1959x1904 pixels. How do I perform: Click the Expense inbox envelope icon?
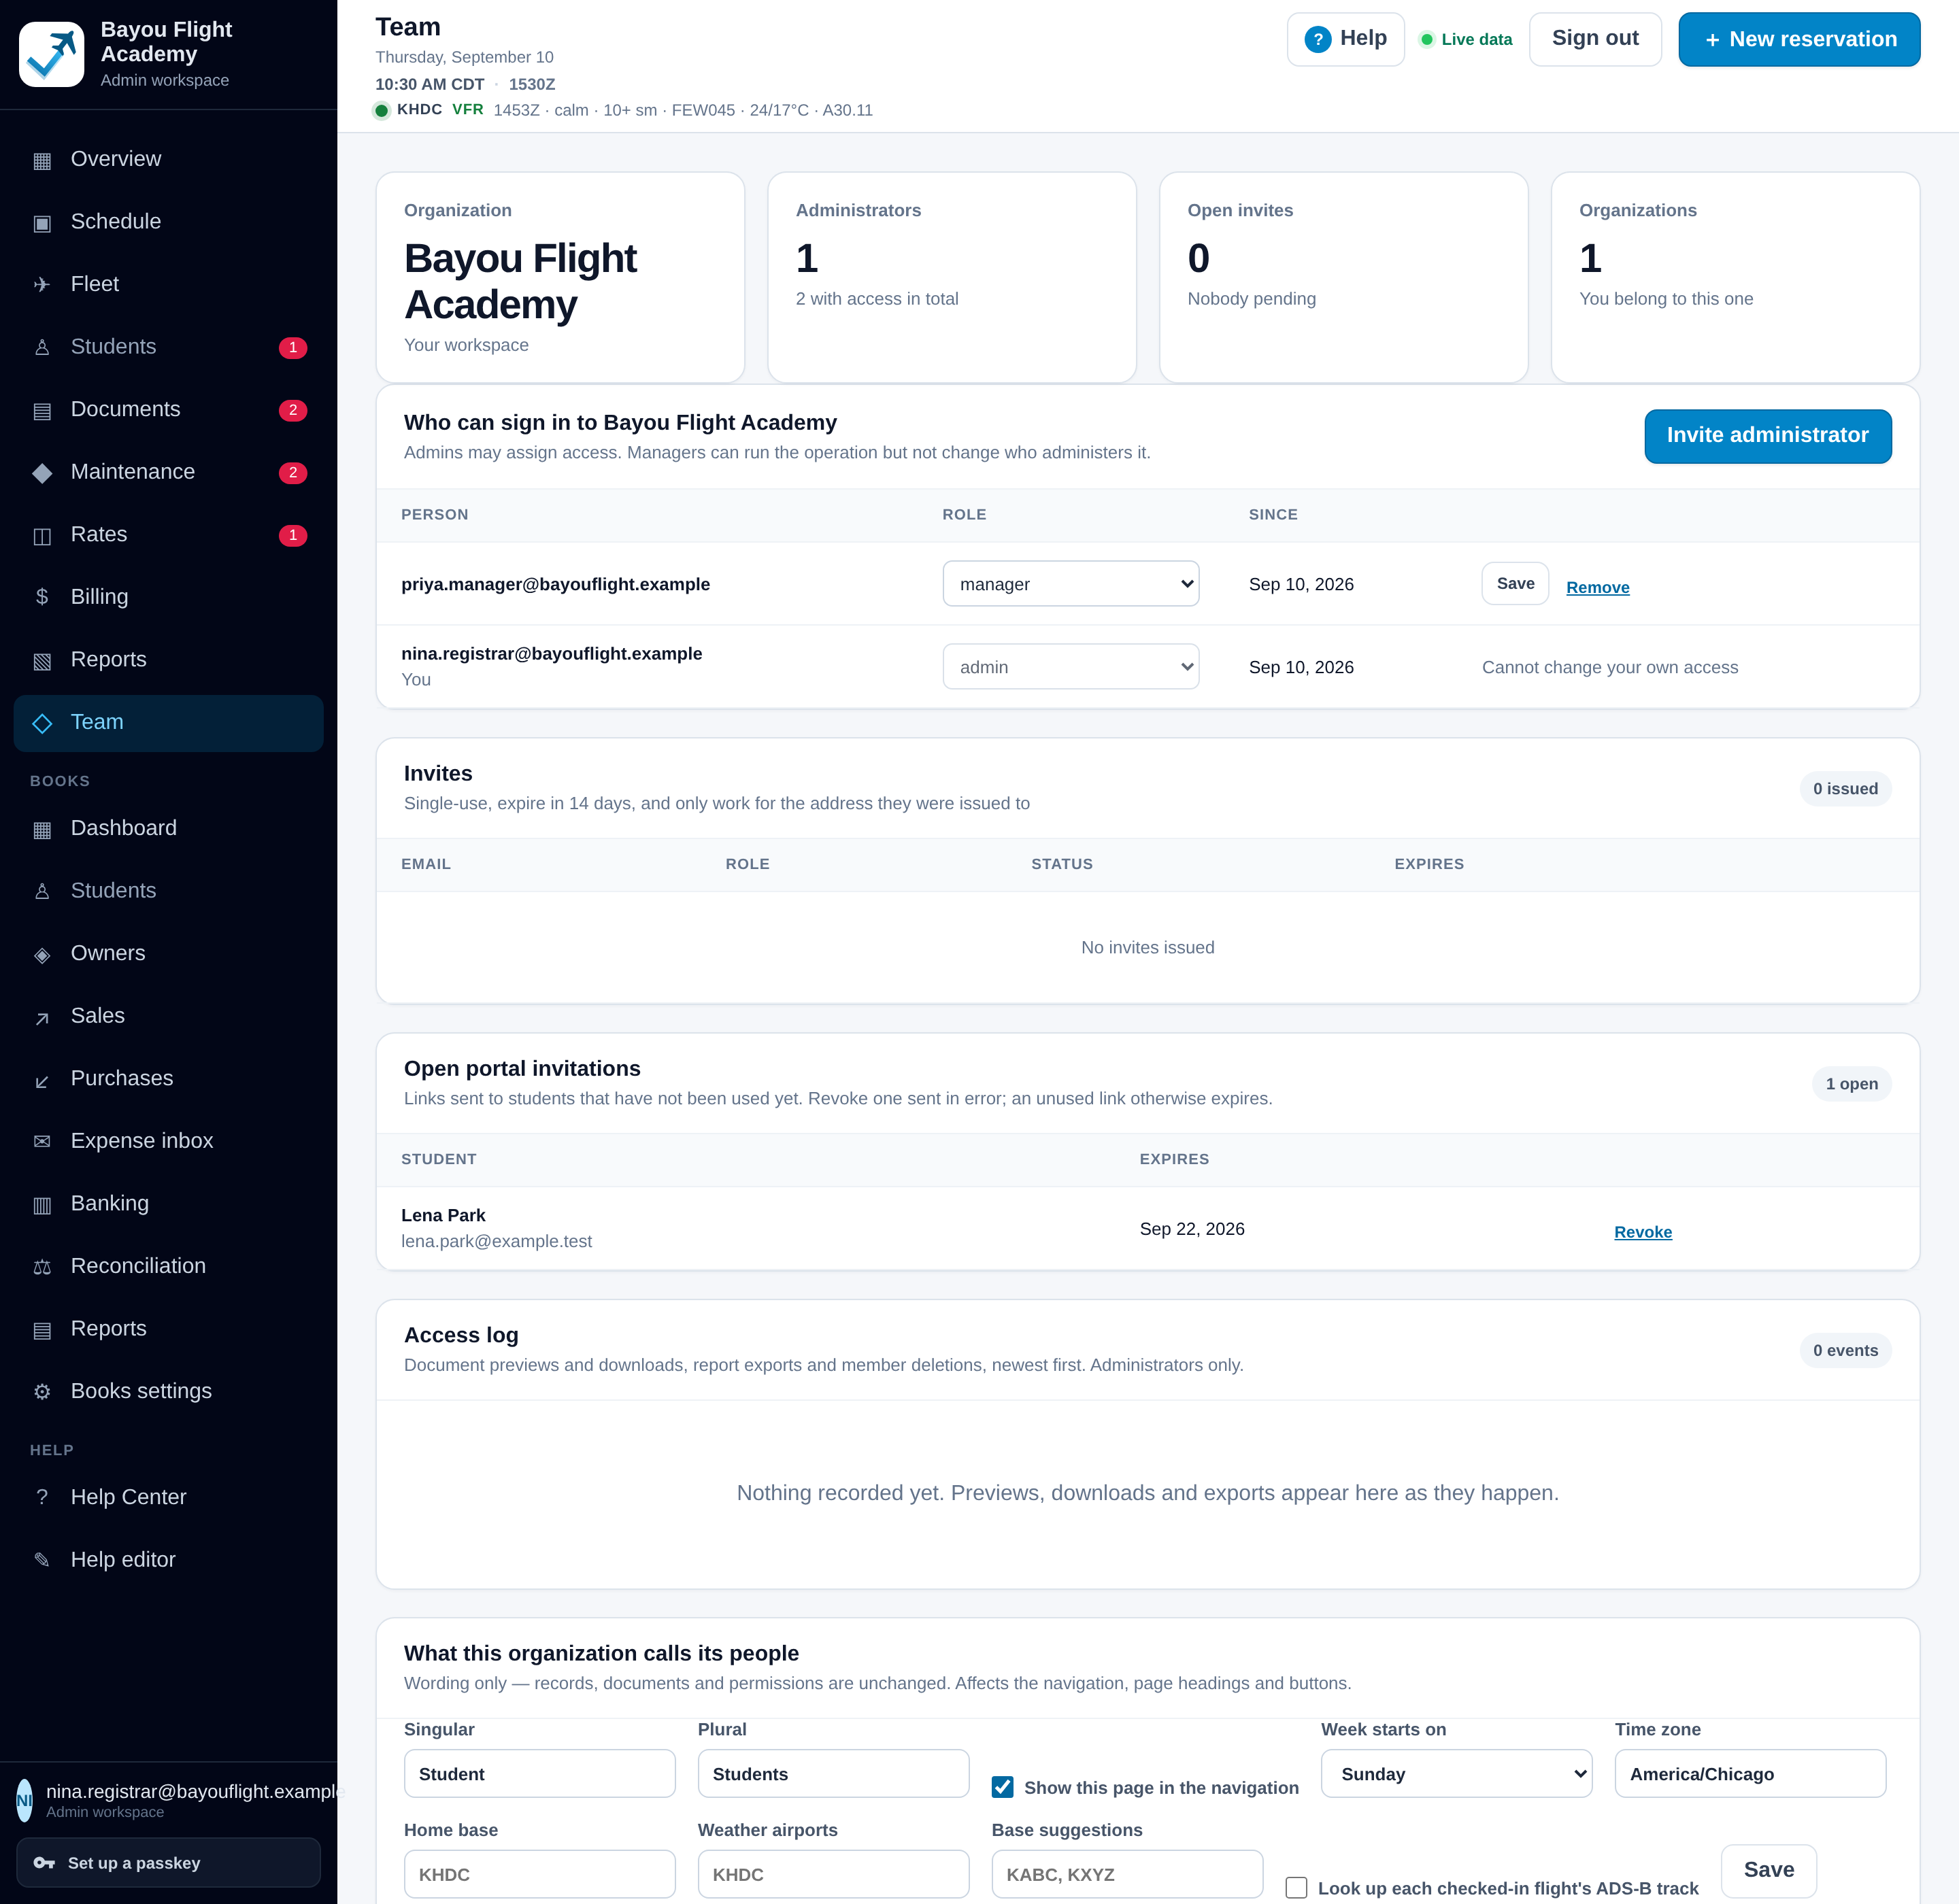tap(42, 1141)
